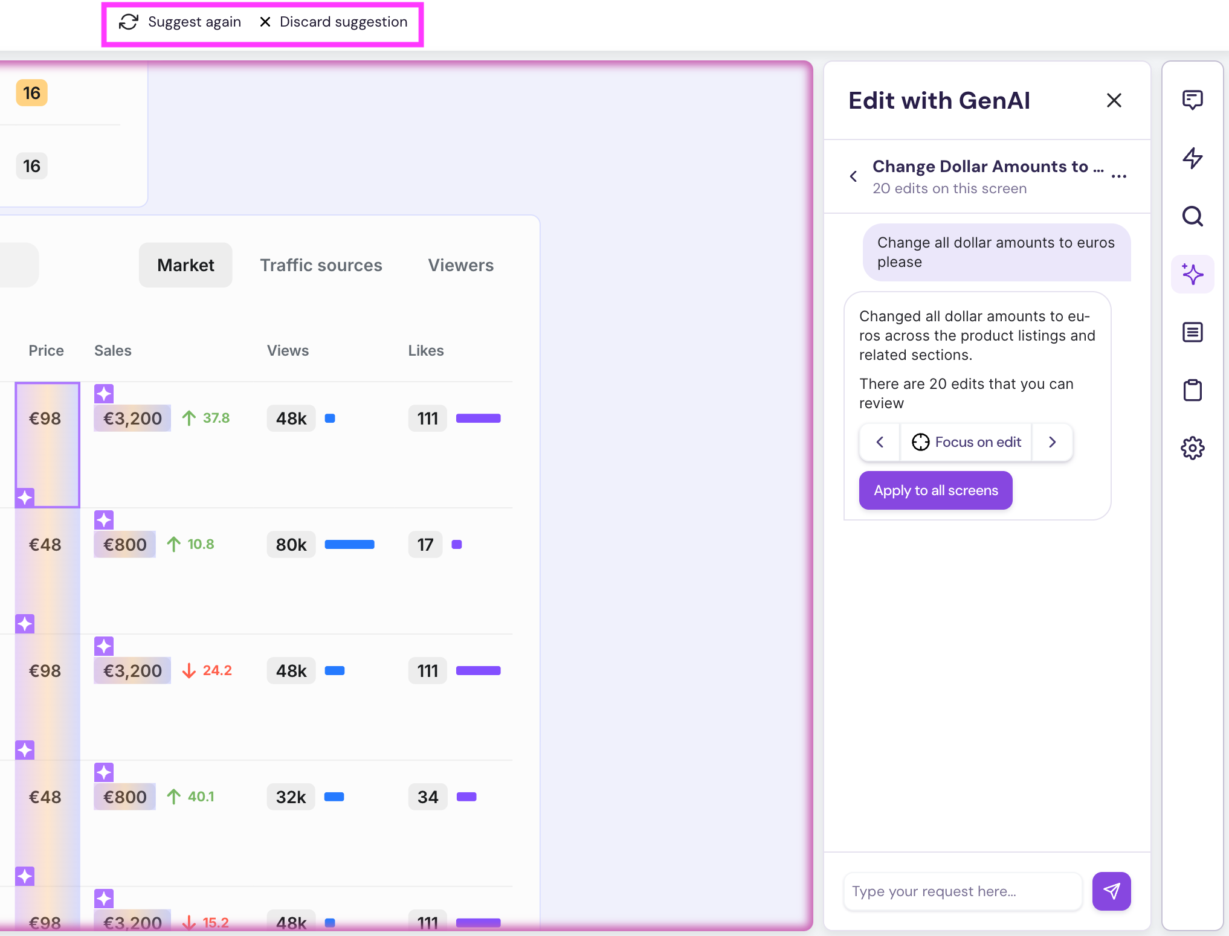Click the Sales column header
1229x936 pixels.
(112, 350)
